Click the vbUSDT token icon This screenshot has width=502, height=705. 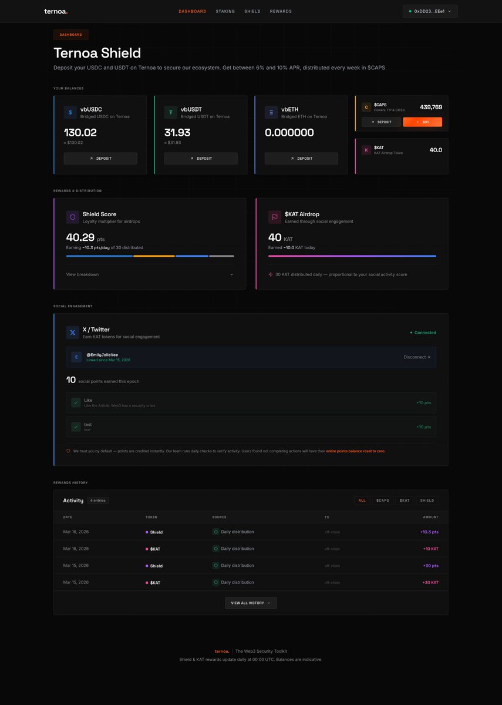(171, 112)
